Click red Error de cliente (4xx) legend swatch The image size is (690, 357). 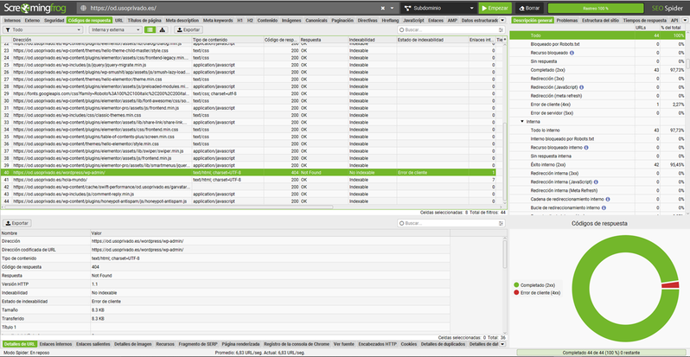516,292
